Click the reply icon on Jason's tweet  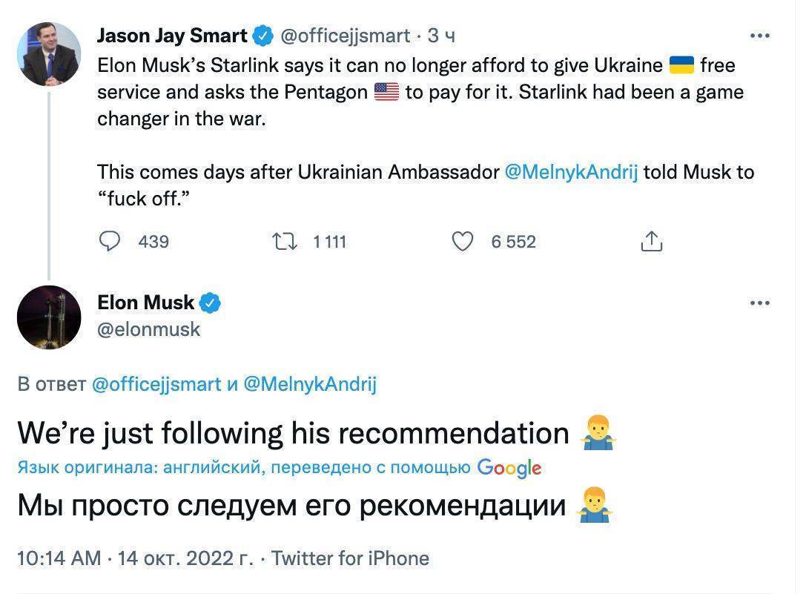(110, 241)
